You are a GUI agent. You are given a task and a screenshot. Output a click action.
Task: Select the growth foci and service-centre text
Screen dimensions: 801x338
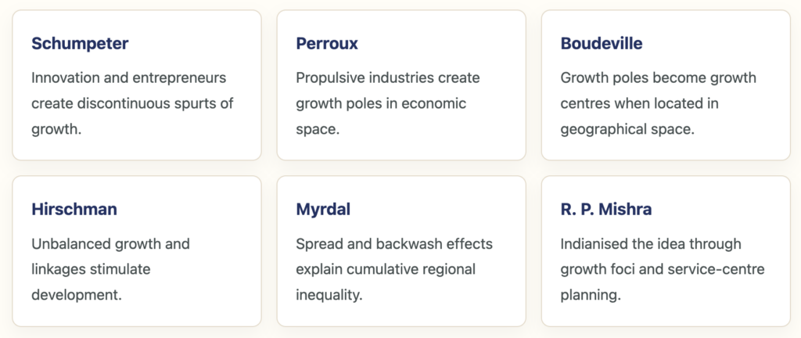(663, 269)
